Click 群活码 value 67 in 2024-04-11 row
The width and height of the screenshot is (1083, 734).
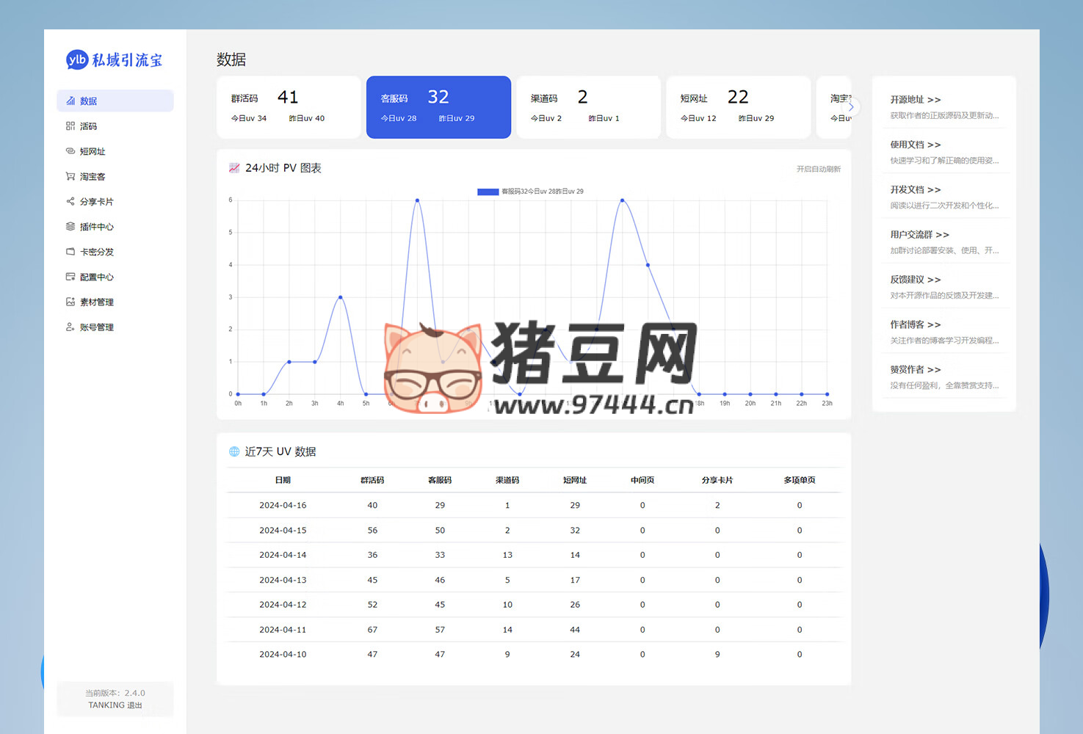pos(372,630)
